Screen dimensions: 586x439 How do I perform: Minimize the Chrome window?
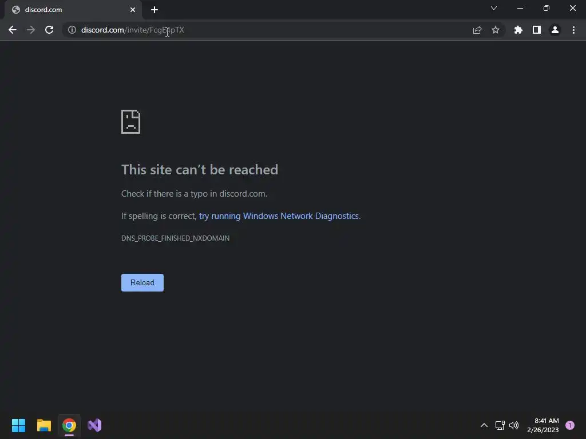[520, 8]
